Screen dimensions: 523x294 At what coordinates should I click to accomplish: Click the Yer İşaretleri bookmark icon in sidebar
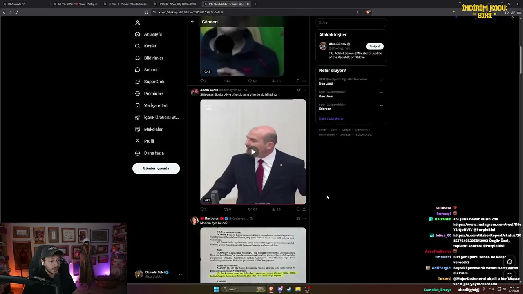pos(138,105)
